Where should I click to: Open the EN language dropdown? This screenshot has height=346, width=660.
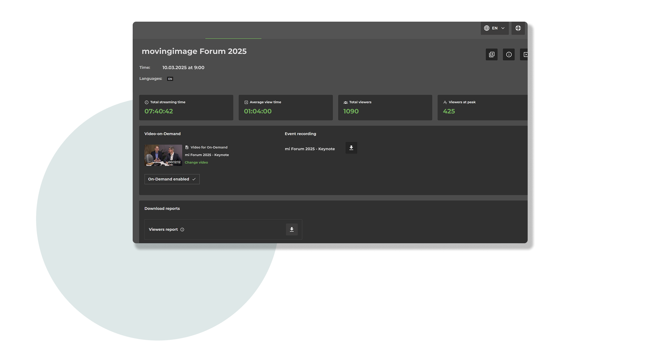click(x=494, y=28)
